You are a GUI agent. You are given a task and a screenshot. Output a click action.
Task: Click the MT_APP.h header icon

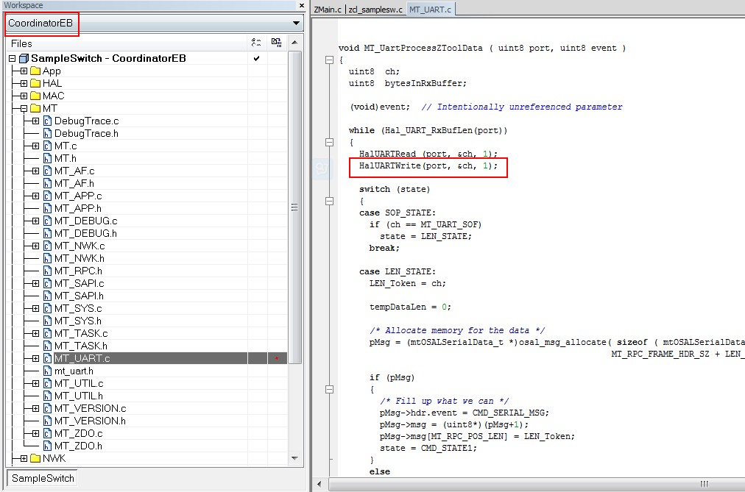coord(47,208)
